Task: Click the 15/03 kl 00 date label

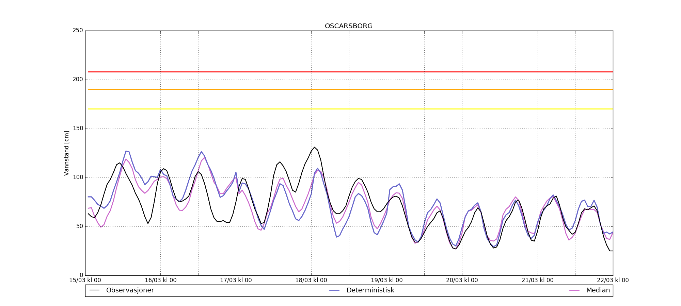Action: click(85, 280)
